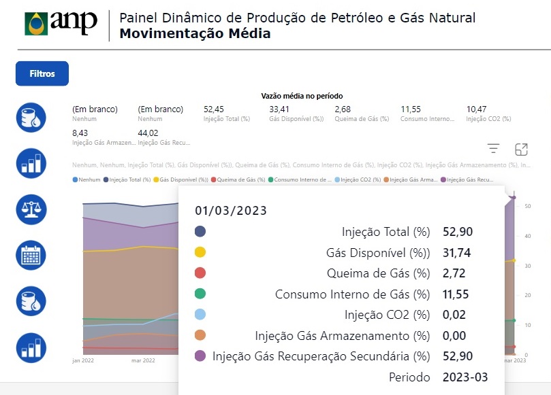
Task: Open the upper bar chart sidebar icon
Action: tap(31, 163)
